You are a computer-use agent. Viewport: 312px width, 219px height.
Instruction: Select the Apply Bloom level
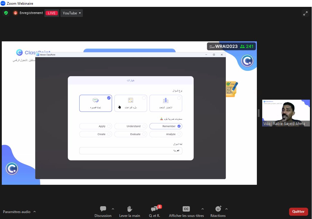[x=96, y=126]
